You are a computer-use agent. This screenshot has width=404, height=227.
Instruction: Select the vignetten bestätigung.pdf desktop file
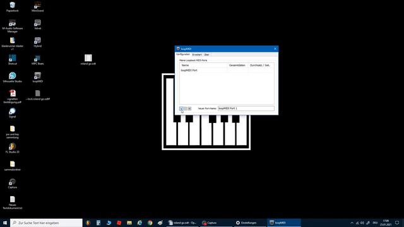(x=13, y=96)
